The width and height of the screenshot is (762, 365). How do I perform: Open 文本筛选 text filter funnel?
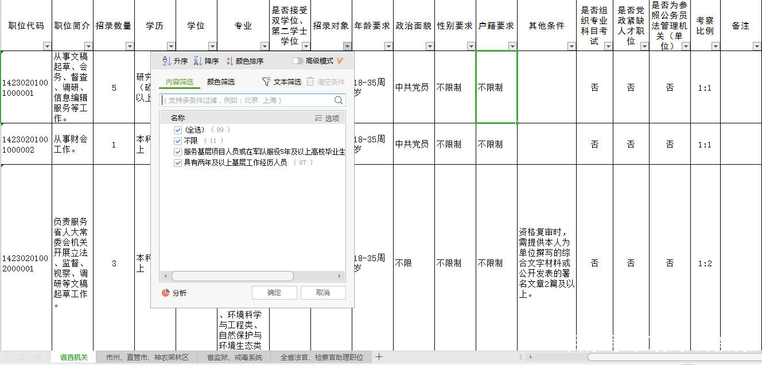coord(281,82)
